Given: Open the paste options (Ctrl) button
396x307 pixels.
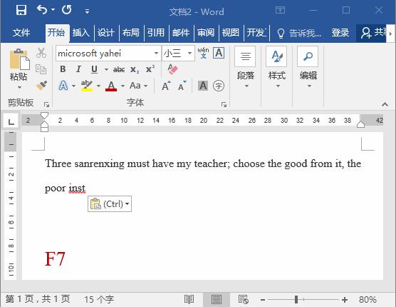Looking at the screenshot, I should pyautogui.click(x=110, y=203).
